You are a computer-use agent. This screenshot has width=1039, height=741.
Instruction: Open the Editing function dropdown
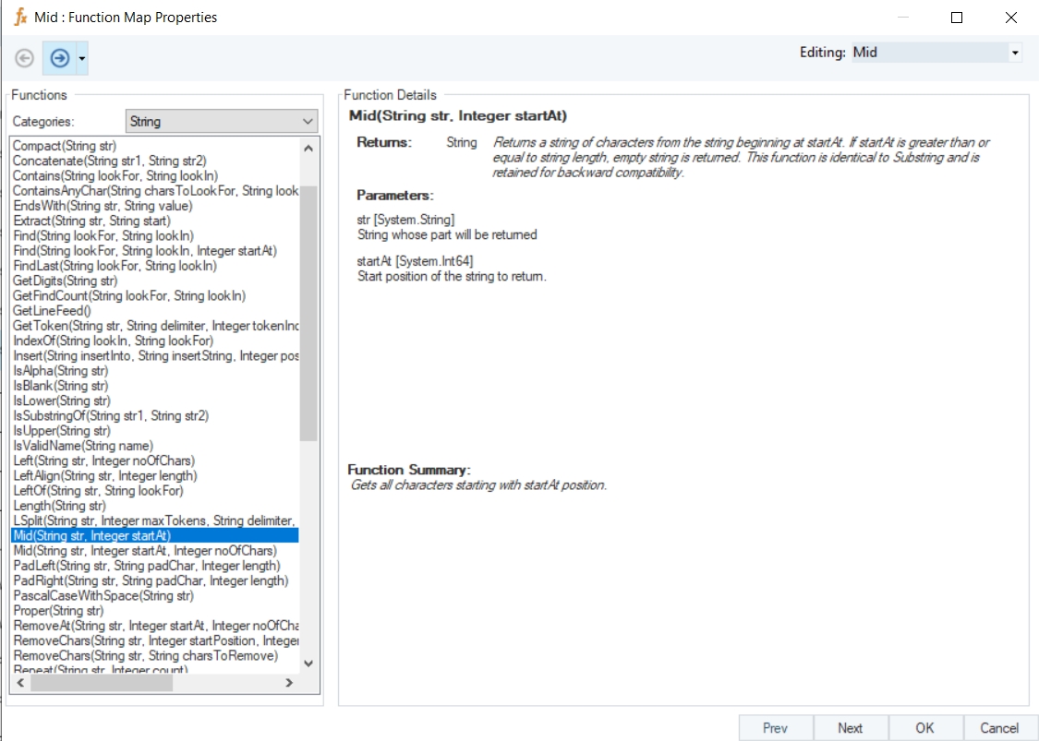click(1015, 53)
